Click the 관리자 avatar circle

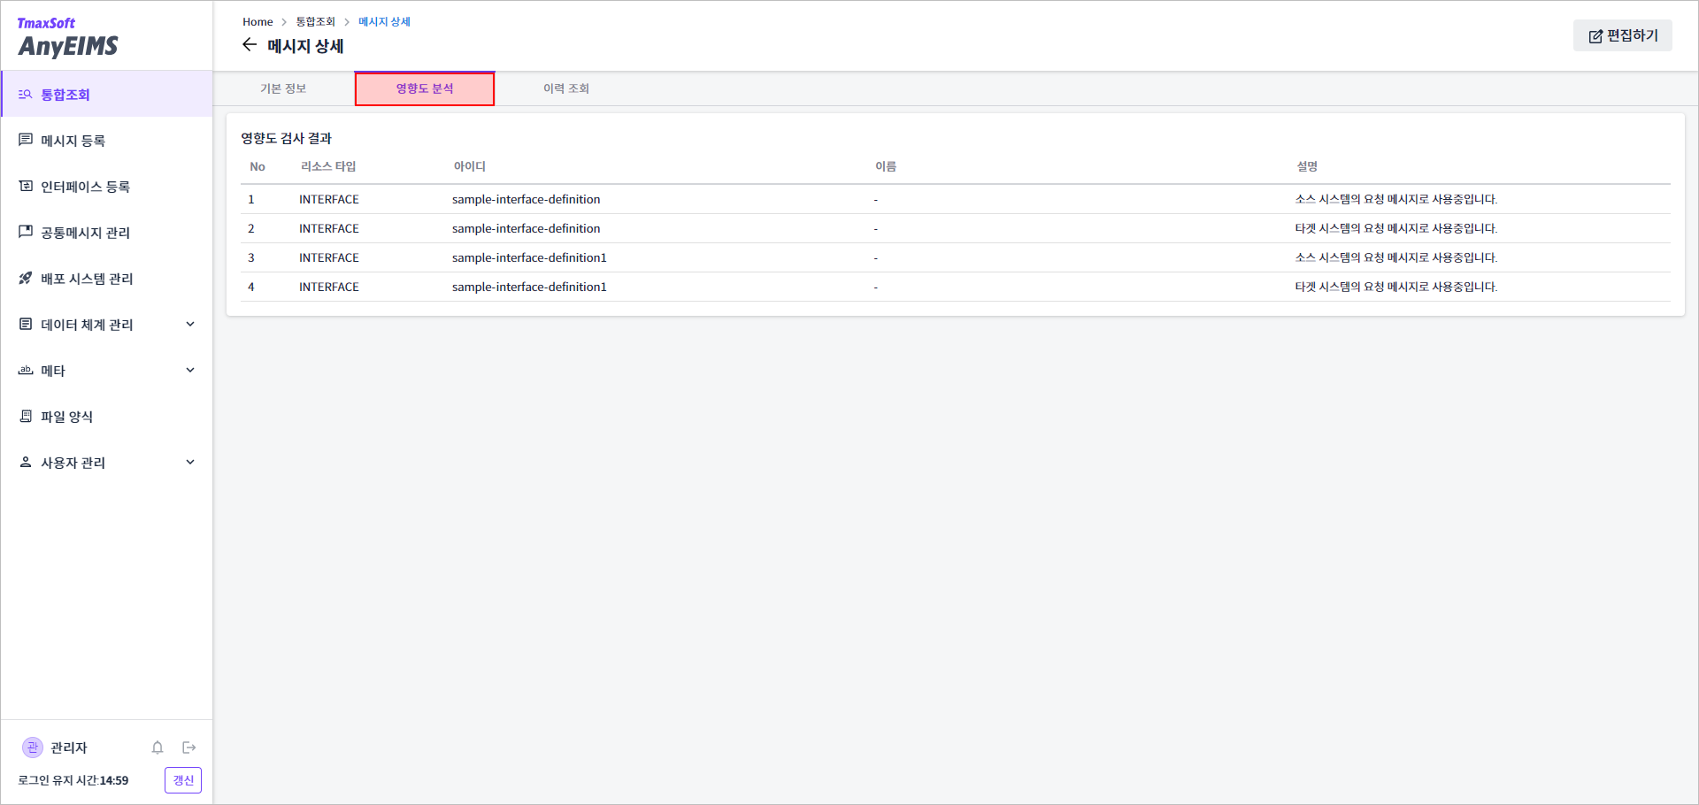pos(33,747)
